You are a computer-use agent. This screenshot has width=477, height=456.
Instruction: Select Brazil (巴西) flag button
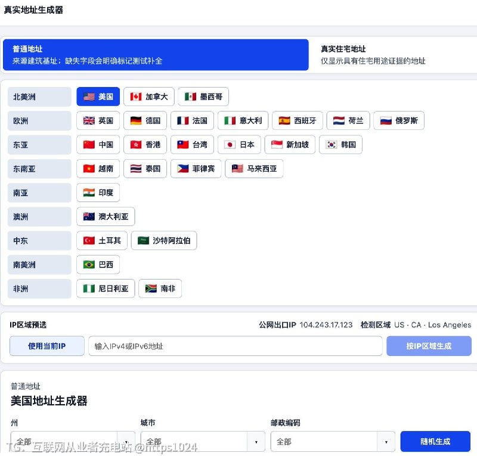[98, 265]
